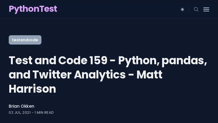Viewport: 218px width, 123px height.
Task: Click the word Code in the headline
Action: tap(73, 60)
